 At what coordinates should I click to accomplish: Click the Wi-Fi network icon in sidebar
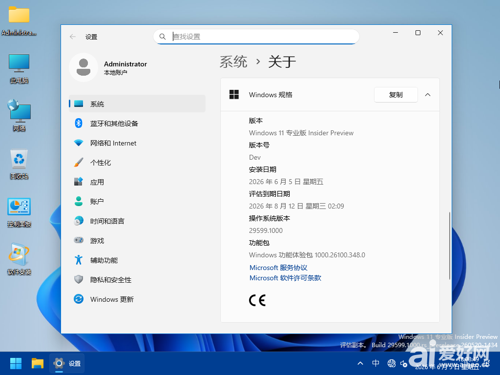pos(79,143)
